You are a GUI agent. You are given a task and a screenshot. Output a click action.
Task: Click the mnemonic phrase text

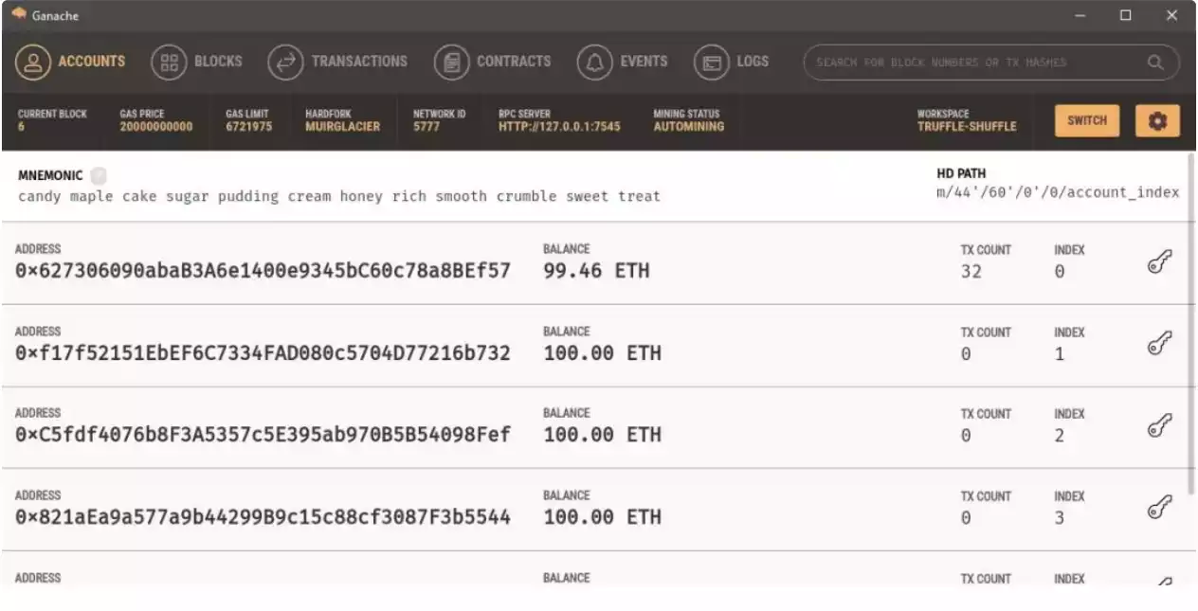(338, 197)
